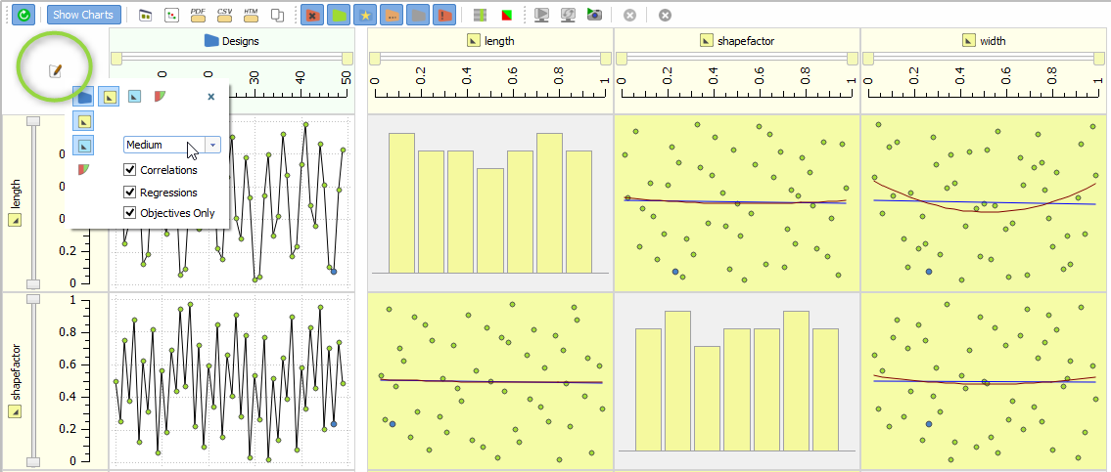Click the pencil edit matrix settings icon
The width and height of the screenshot is (1111, 472).
pyautogui.click(x=55, y=70)
